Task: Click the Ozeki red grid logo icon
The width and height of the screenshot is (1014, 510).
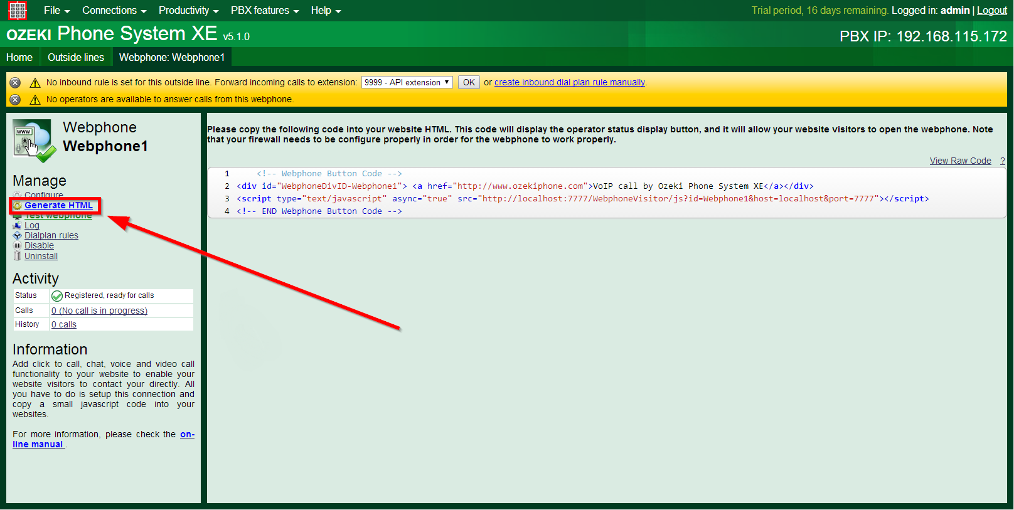Action: point(17,11)
